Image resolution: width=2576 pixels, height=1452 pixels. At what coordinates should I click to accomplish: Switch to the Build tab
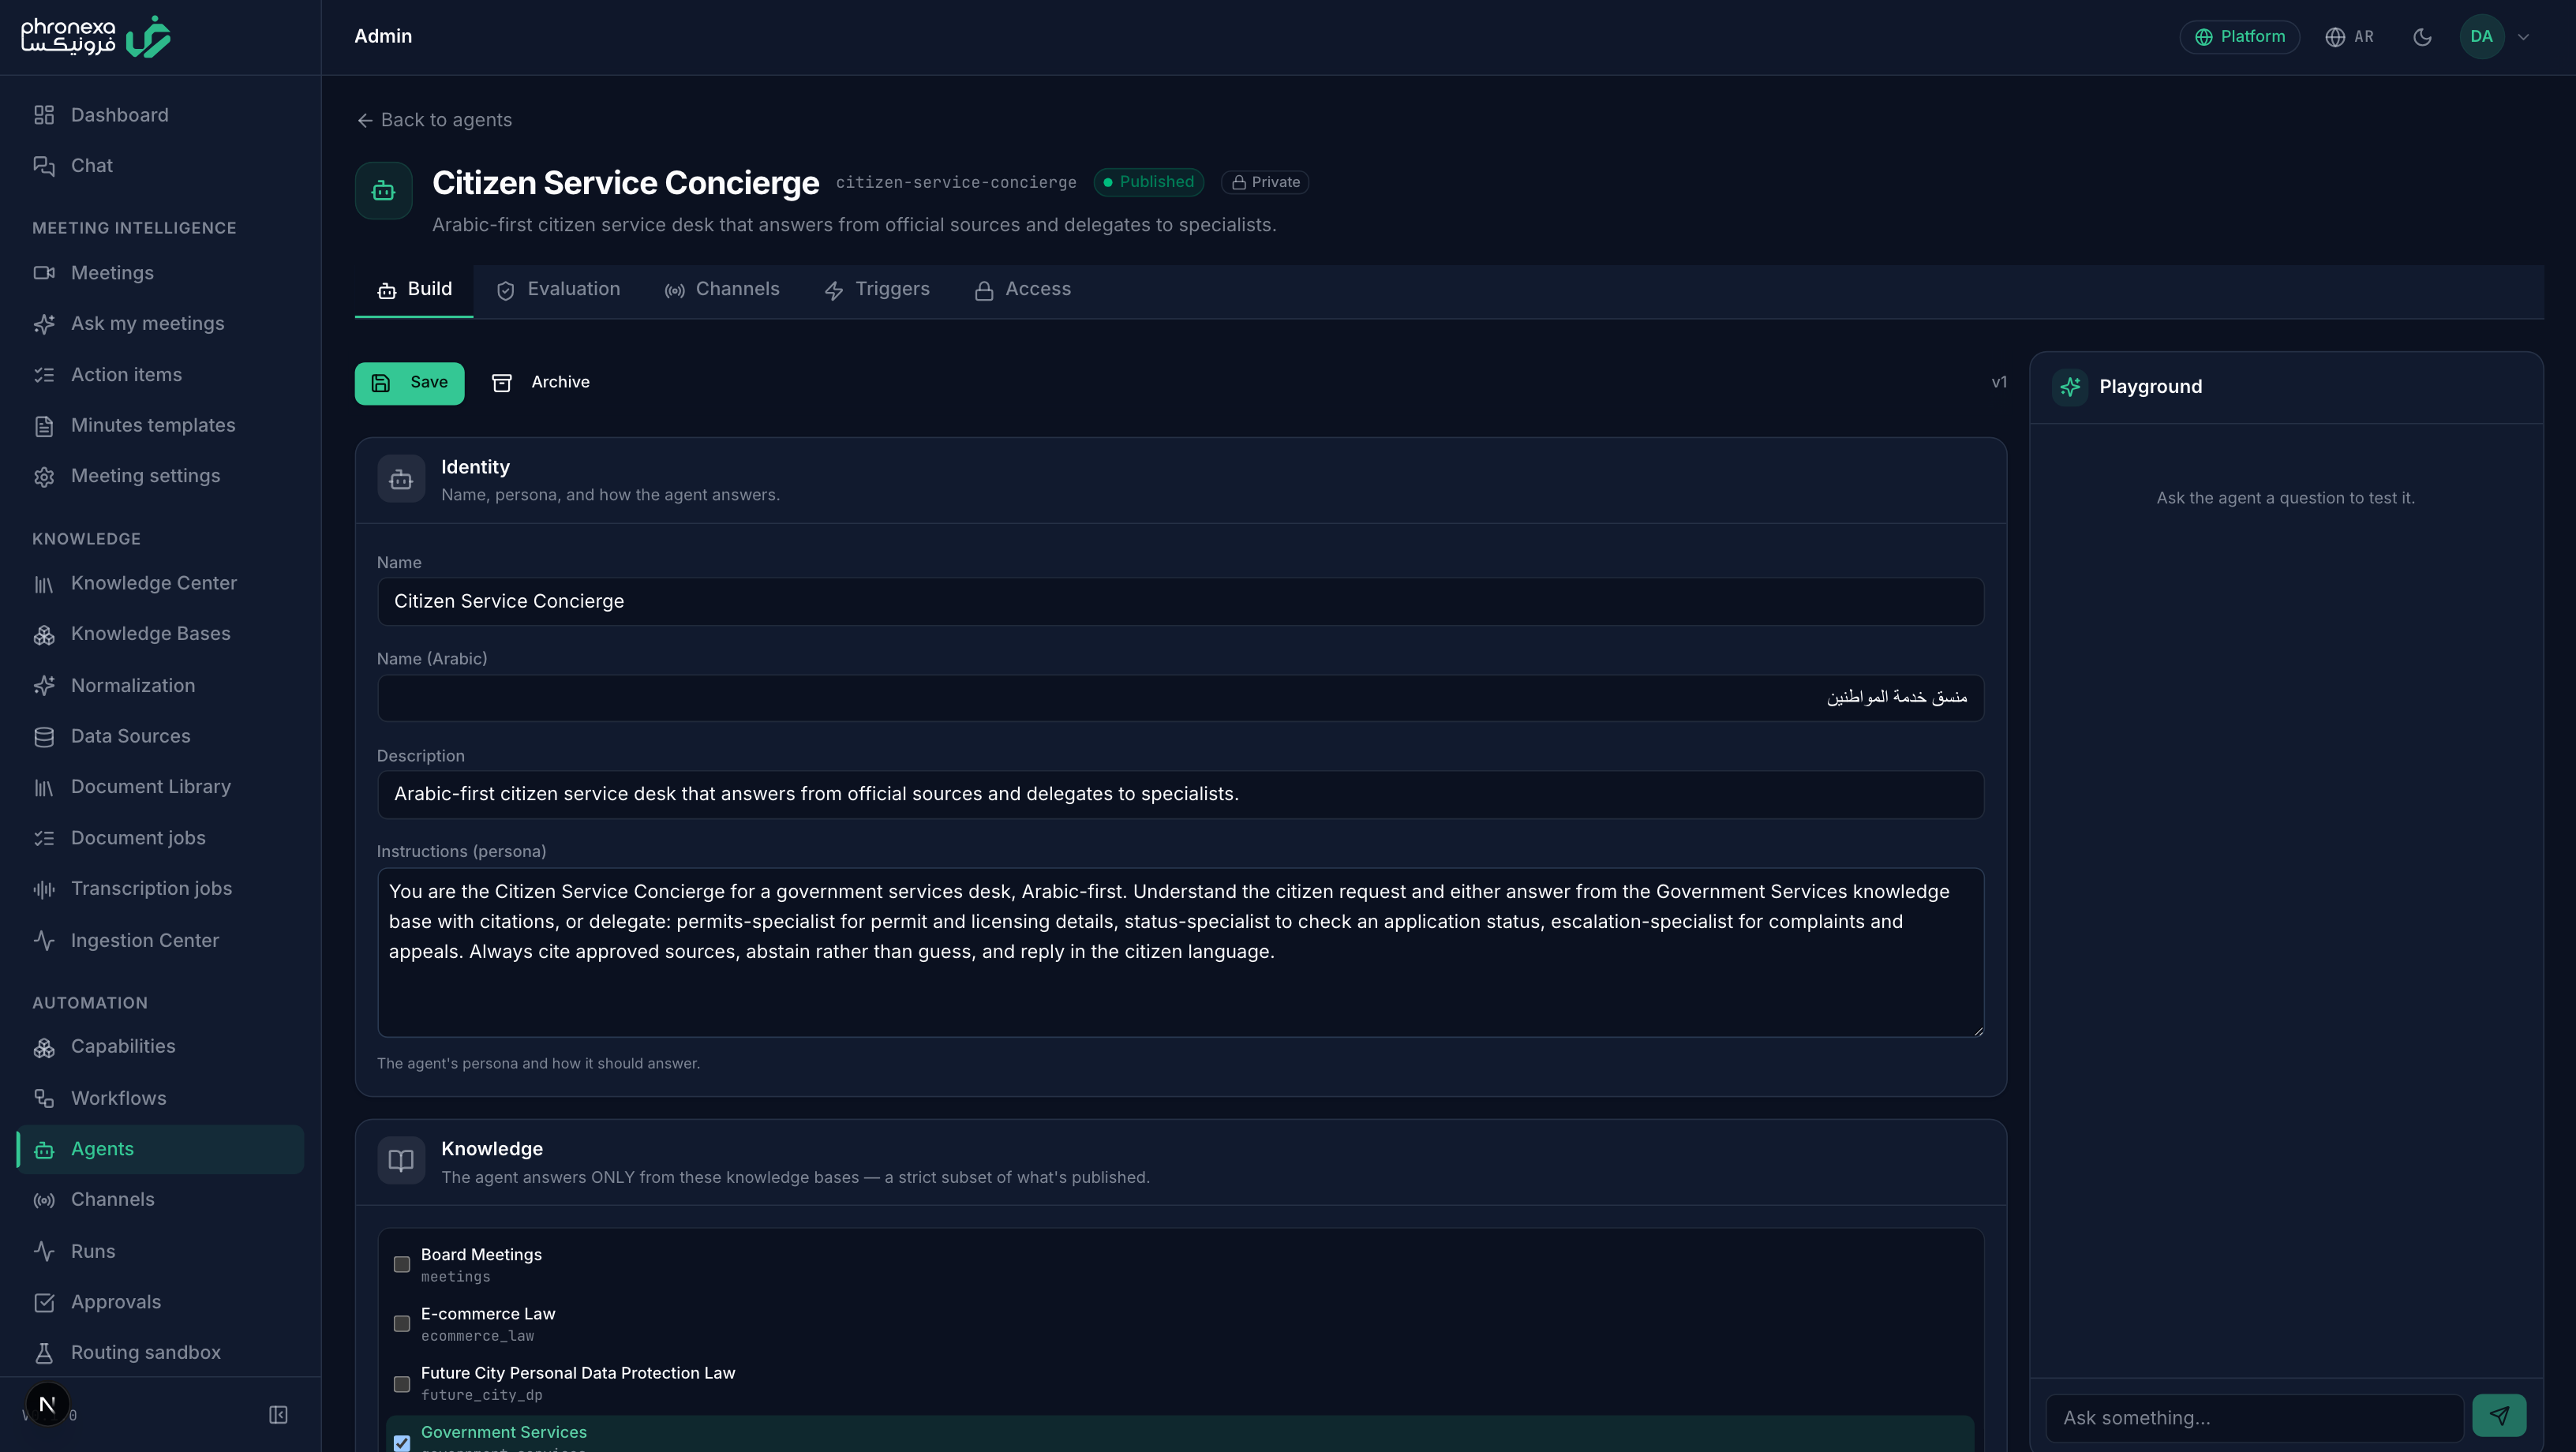coord(414,290)
